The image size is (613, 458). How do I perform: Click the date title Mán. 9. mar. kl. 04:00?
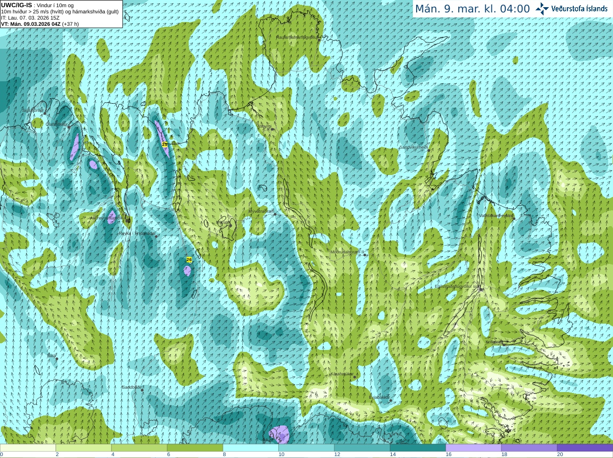[x=472, y=9]
